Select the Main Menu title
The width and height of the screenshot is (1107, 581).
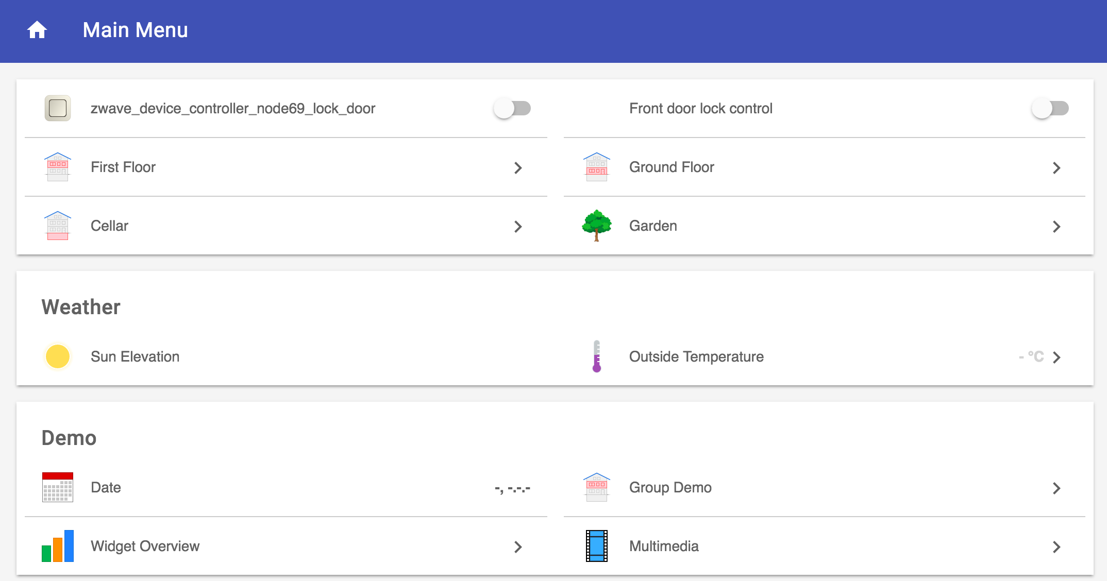[135, 30]
